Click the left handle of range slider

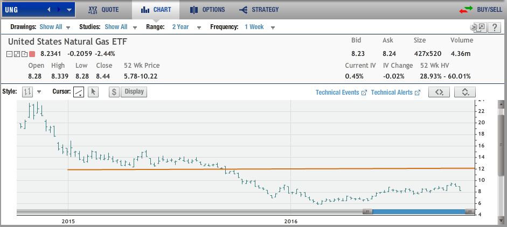367,212
